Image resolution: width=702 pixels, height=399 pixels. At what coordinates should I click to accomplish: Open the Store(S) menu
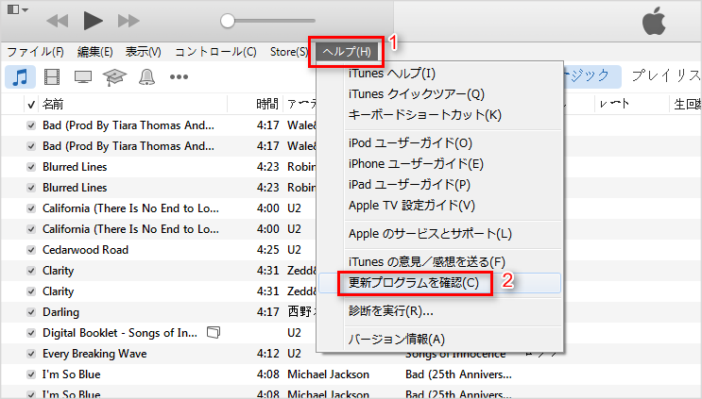click(x=289, y=52)
